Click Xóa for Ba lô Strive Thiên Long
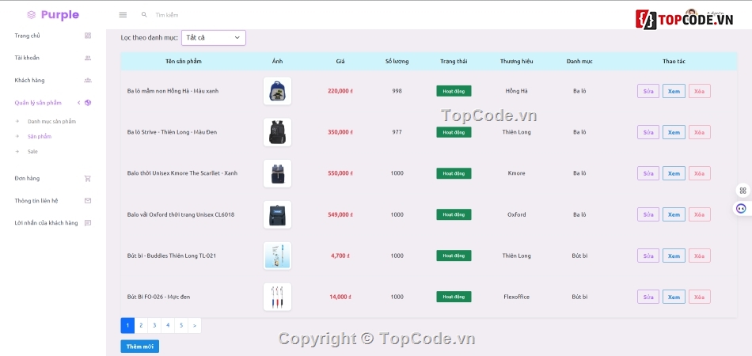This screenshot has height=356, width=752. tap(699, 132)
